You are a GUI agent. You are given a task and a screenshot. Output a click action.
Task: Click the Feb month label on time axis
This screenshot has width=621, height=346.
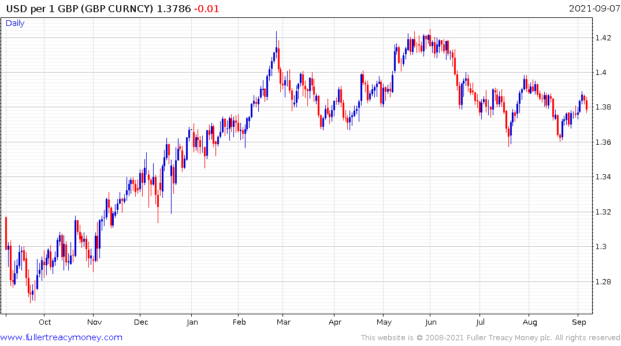tap(239, 322)
